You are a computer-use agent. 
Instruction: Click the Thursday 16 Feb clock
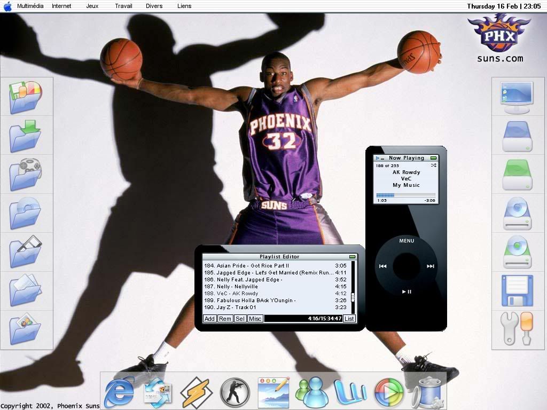[x=504, y=6]
